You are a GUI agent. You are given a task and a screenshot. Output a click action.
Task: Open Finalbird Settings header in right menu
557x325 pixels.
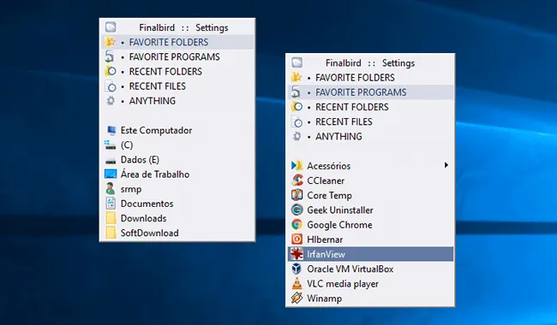[370, 62]
